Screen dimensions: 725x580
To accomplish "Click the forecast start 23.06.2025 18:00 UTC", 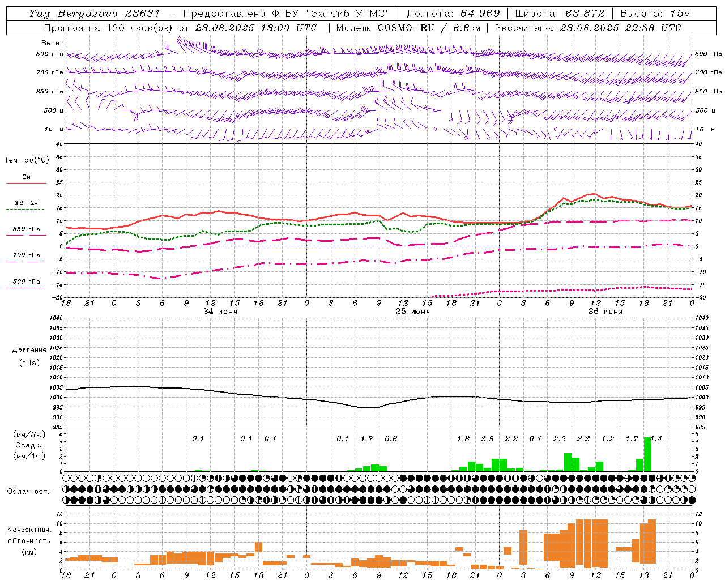I will 256,28.
